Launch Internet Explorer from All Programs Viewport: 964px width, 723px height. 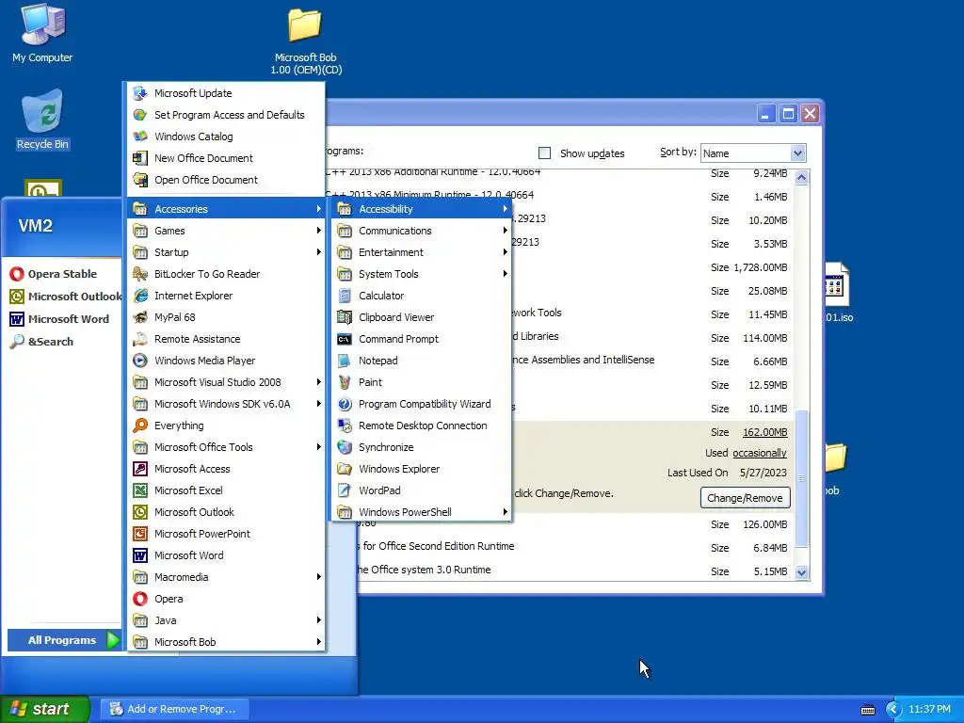tap(226, 296)
